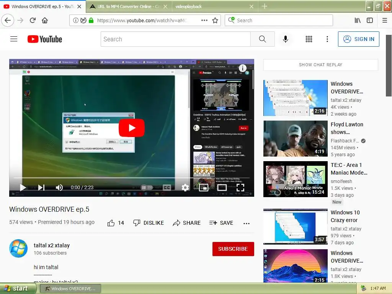Close the URL to MP4 Converter tab
Screen dimensions: 392x294
[165, 7]
